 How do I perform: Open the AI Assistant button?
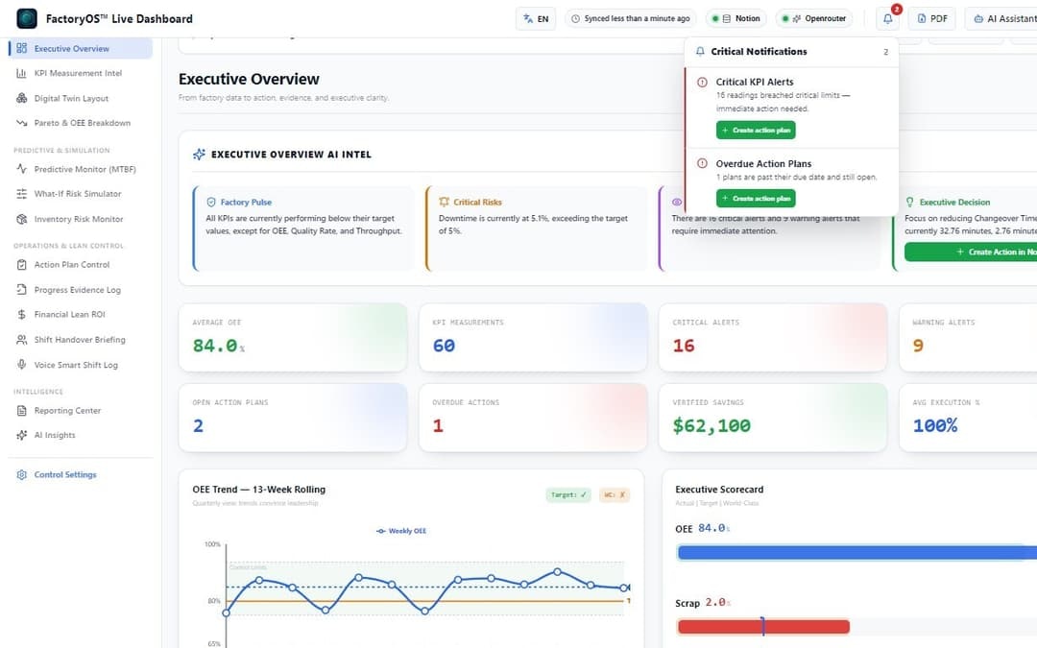pyautogui.click(x=1001, y=18)
